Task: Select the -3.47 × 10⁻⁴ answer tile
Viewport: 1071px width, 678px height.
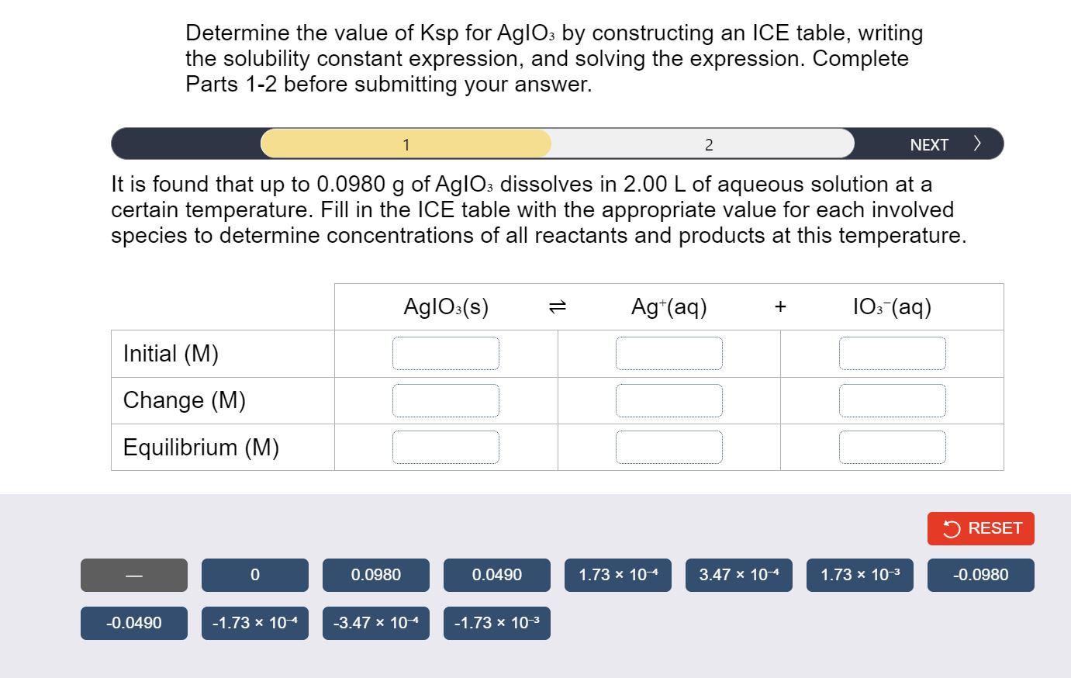Action: pos(375,622)
